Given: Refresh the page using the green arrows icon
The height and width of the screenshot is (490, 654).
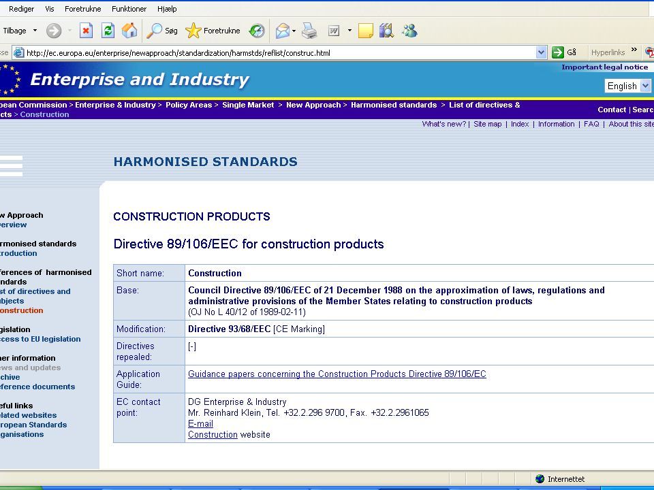Looking at the screenshot, I should tap(108, 31).
